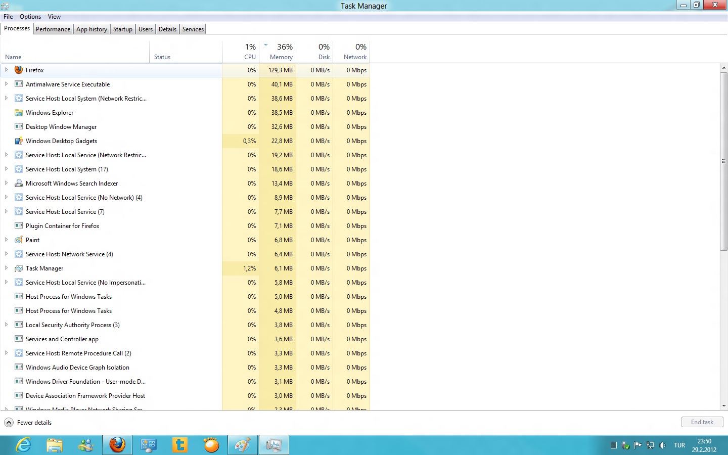
Task: Expand the Paint process group
Action: pyautogui.click(x=6, y=240)
